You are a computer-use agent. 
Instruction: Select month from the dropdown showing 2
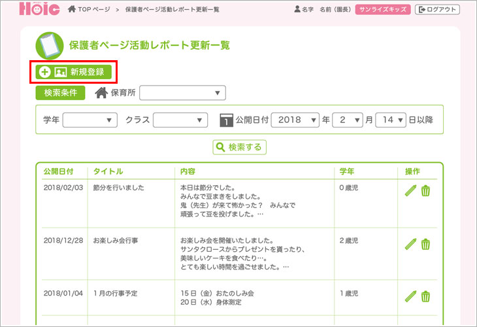[347, 120]
